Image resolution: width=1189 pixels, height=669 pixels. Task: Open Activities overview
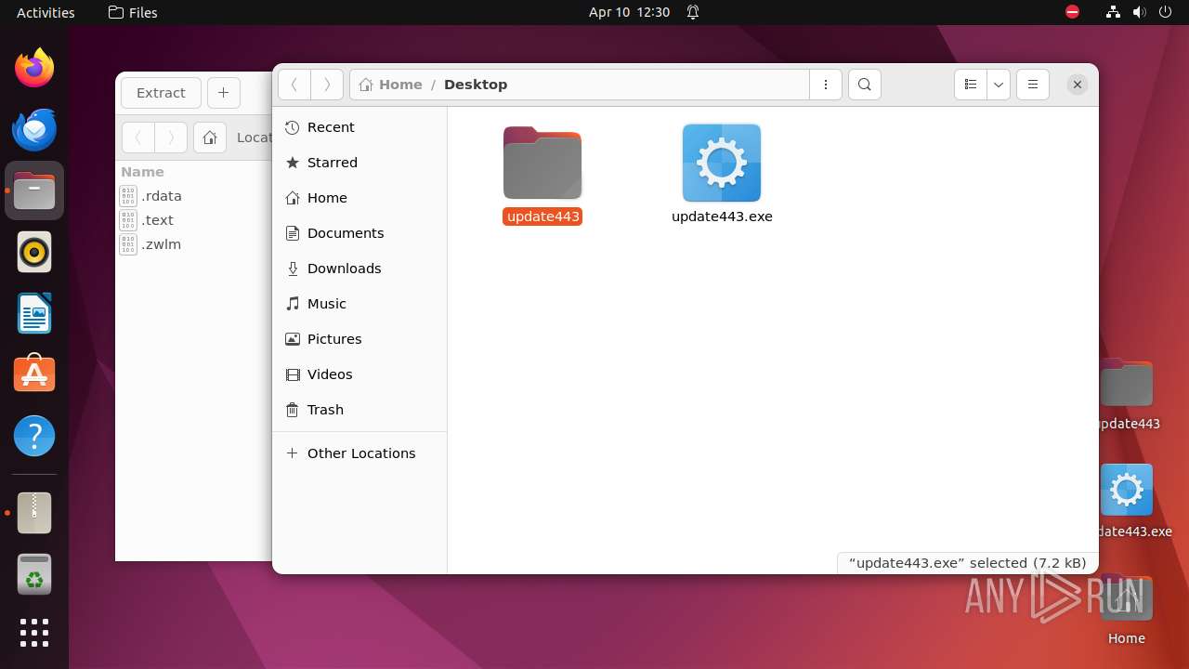coord(46,12)
